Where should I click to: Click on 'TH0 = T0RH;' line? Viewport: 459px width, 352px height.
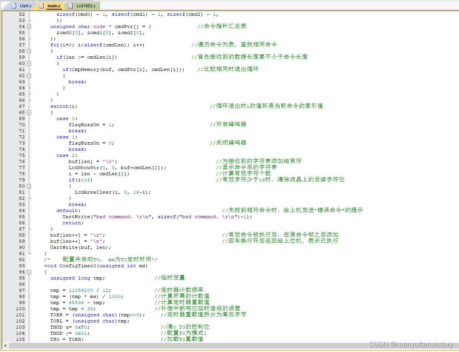click(x=67, y=340)
